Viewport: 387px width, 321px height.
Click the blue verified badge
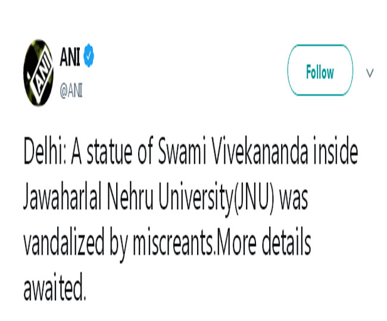[89, 56]
